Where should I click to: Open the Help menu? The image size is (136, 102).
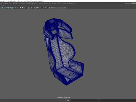[x=75, y=3]
